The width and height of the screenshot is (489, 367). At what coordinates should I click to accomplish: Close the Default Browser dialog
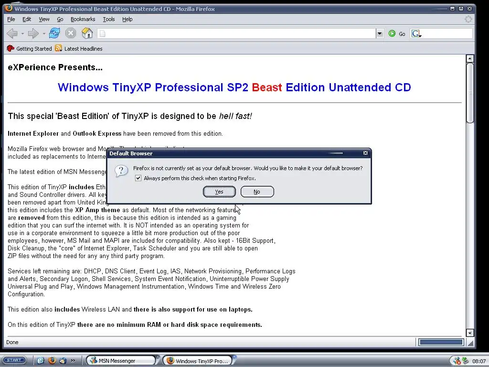click(365, 153)
